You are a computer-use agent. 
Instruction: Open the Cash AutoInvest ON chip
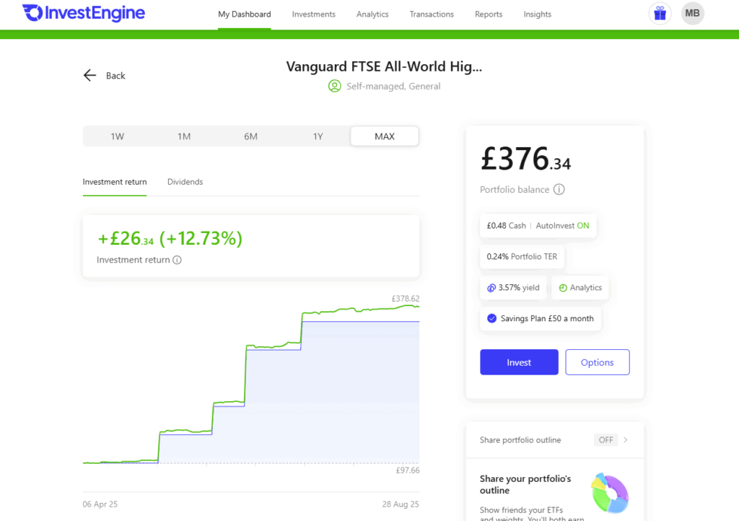(538, 226)
